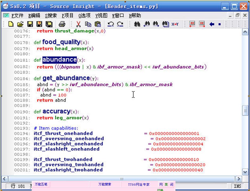Click the Replace X to Y icon
250x191 pixels.
coord(175,24)
